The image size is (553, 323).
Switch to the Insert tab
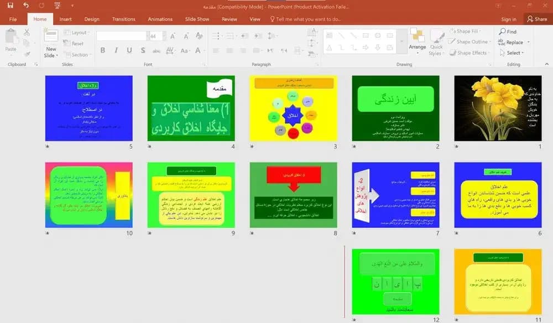pyautogui.click(x=65, y=19)
